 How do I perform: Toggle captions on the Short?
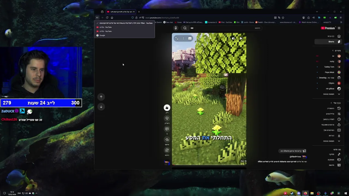pos(190,38)
